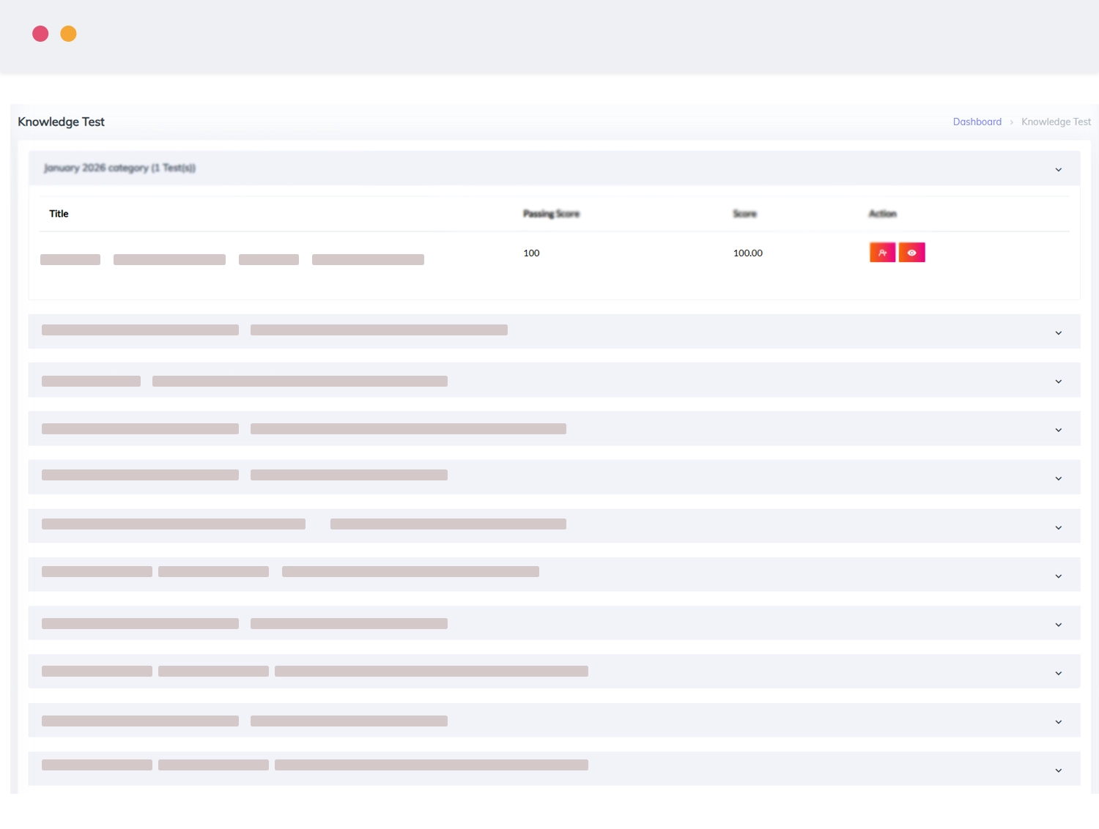This screenshot has width=1099, height=829.
Task: Expand the last collapsed category at the bottom
Action: point(1058,770)
